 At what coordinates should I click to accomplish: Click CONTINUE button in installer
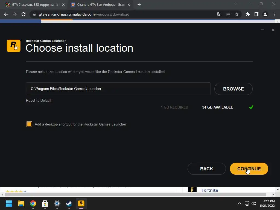point(249,169)
